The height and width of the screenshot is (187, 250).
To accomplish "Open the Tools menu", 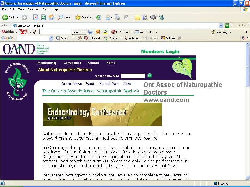I will (45, 9).
